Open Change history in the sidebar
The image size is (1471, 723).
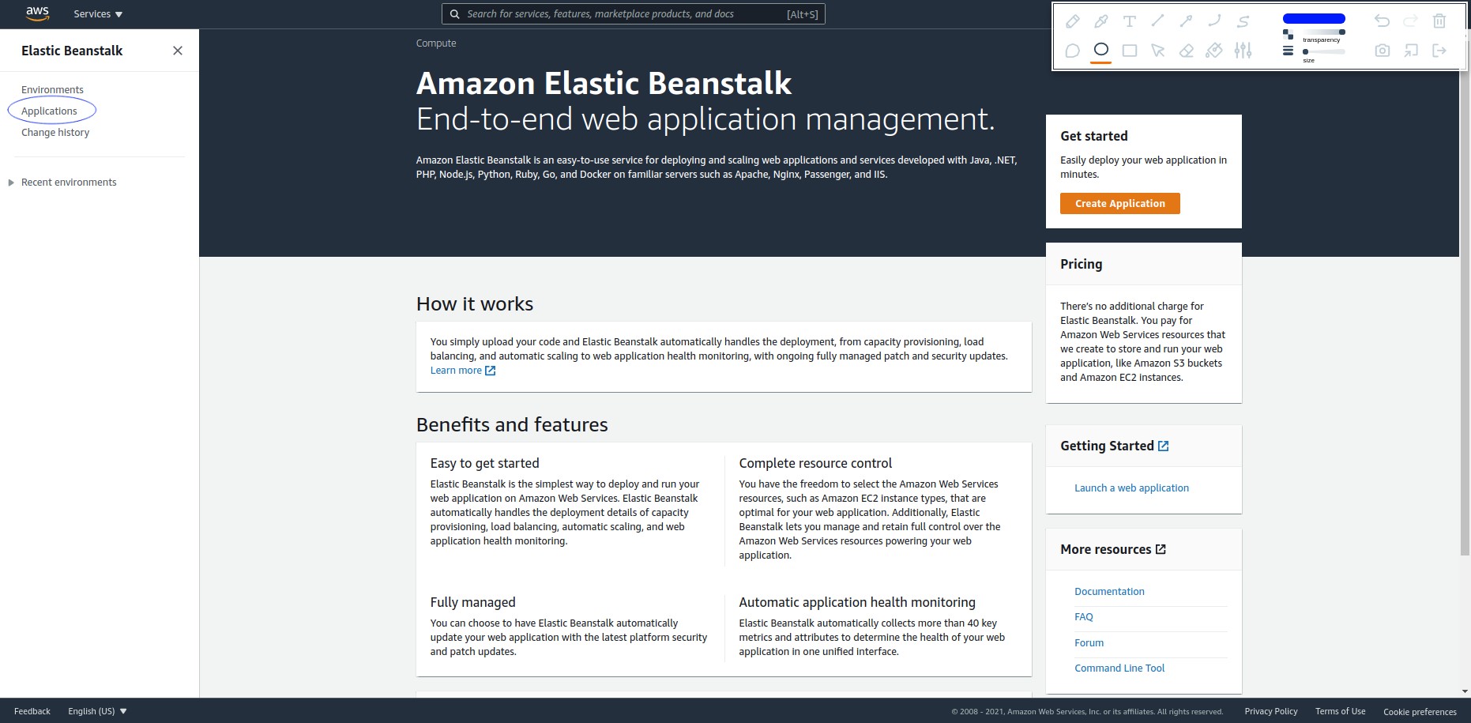(55, 132)
